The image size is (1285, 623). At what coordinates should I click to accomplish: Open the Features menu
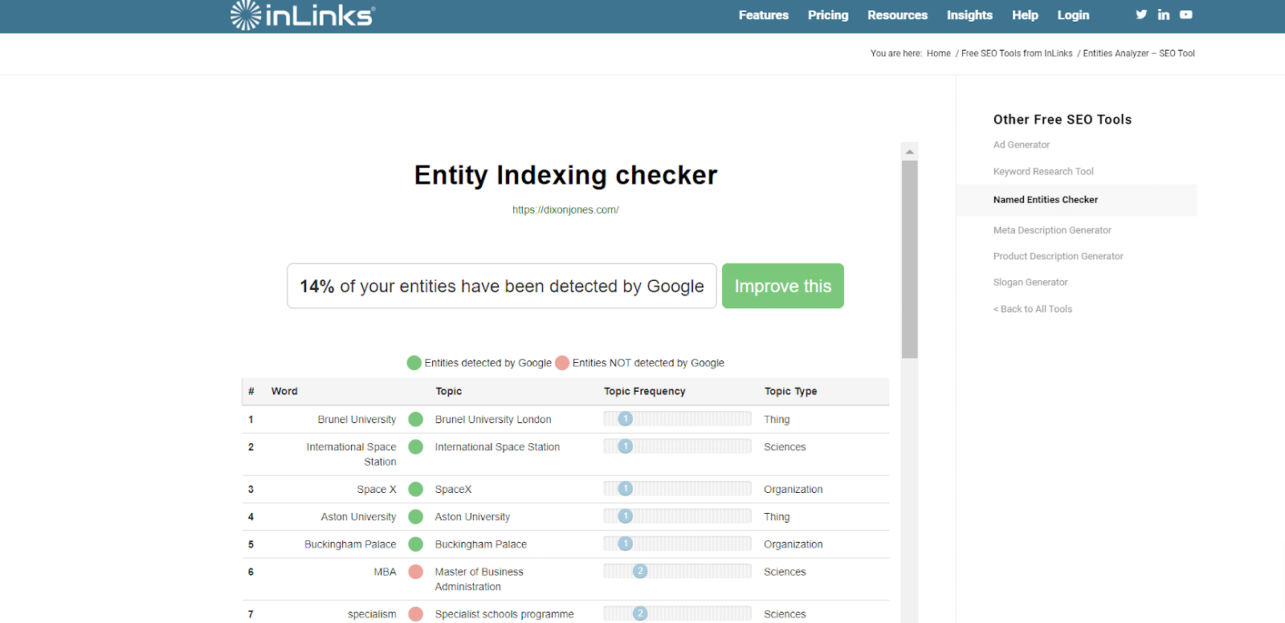coord(764,15)
